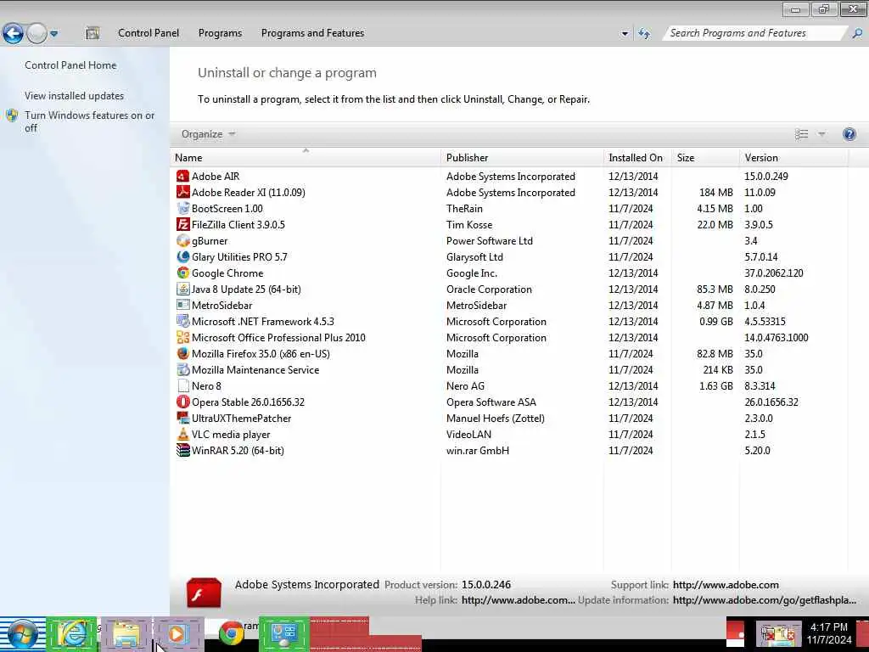
Task: Click the Chrome taskbar button
Action: (232, 633)
